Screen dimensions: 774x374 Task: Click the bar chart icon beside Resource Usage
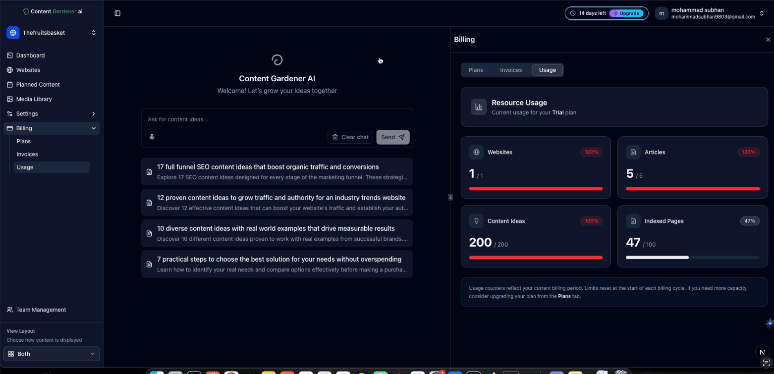pyautogui.click(x=479, y=107)
